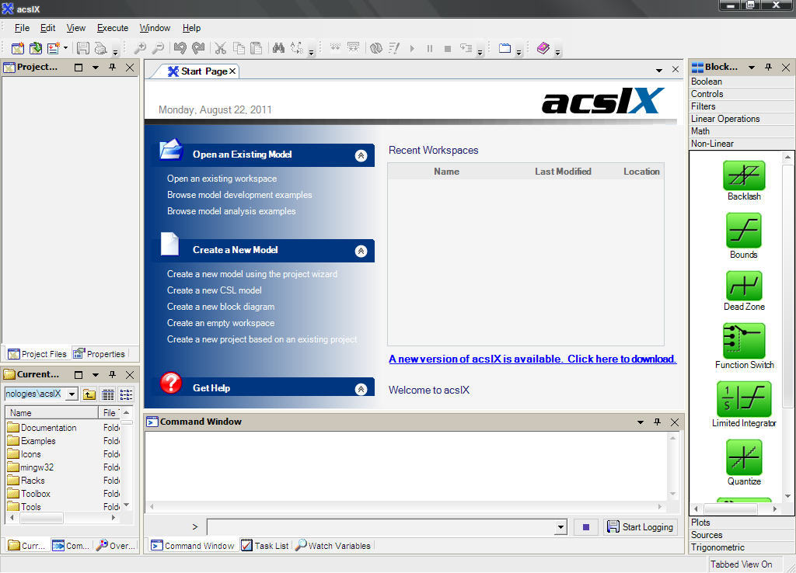The width and height of the screenshot is (796, 573).
Task: Click Browse model development examples link
Action: coord(239,195)
